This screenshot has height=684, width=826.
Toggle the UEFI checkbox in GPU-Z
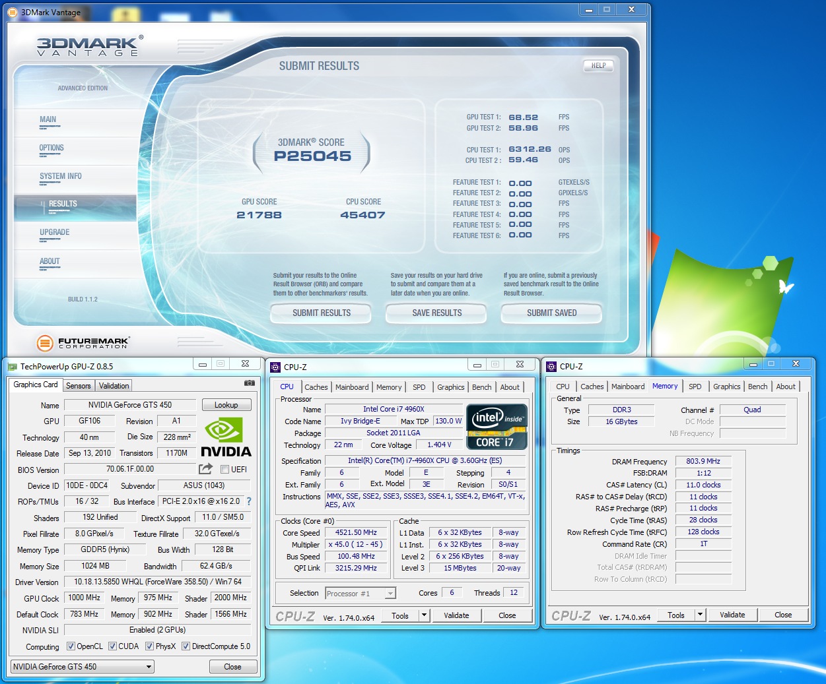pos(224,470)
